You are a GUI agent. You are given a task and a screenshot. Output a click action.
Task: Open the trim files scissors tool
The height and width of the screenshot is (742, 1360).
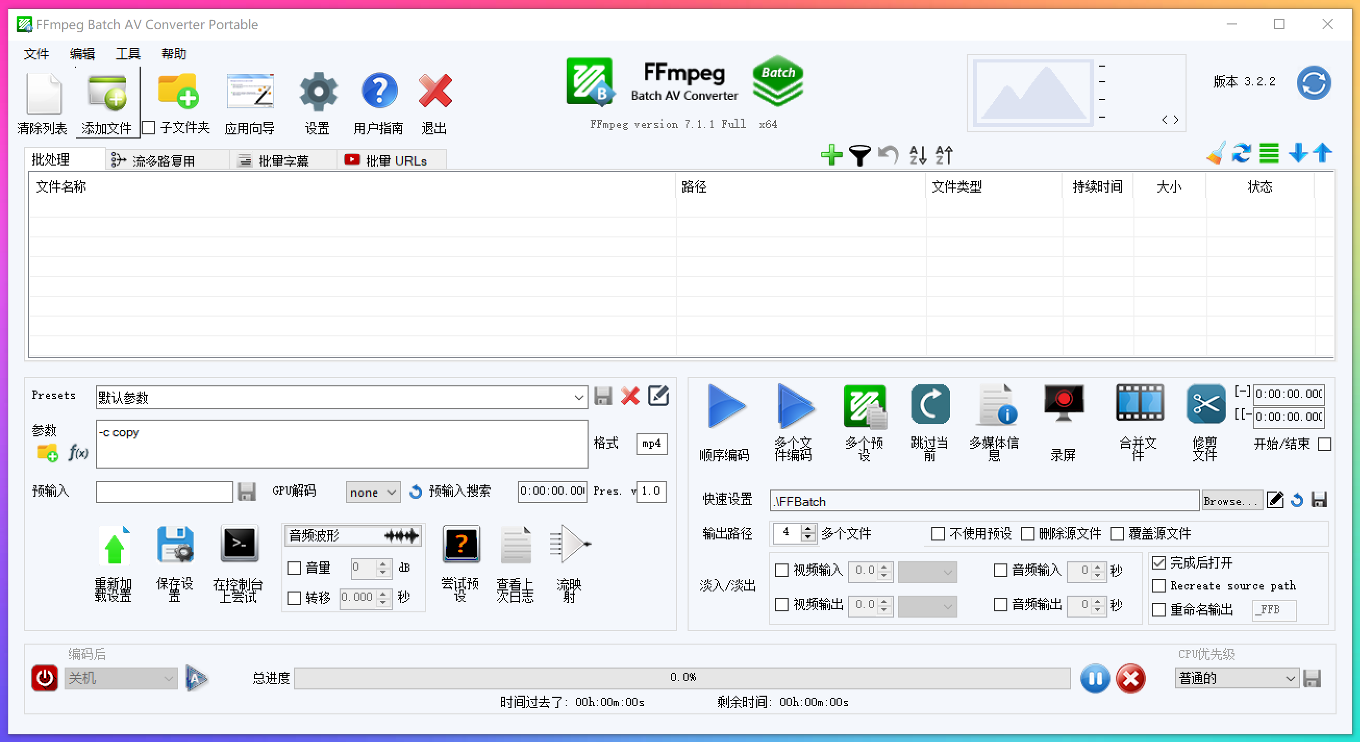click(1206, 404)
